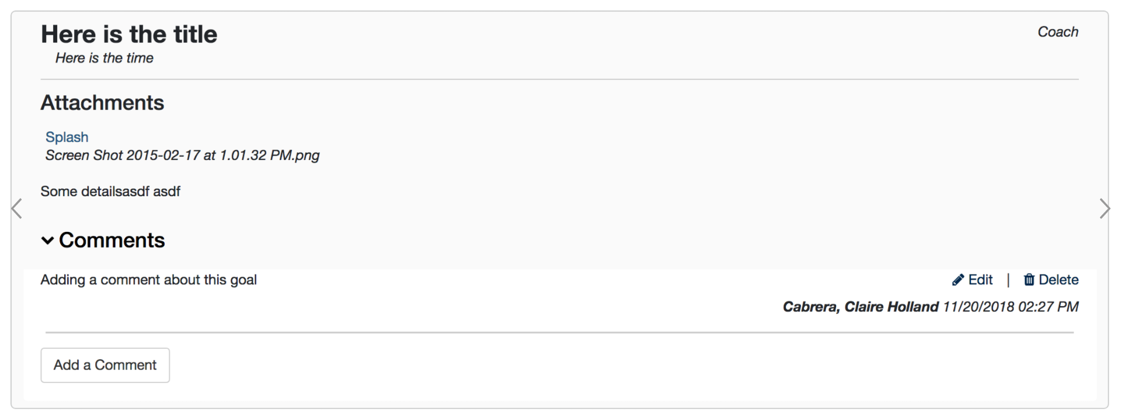Click the 'Some detailsasdf asdf' text

click(110, 192)
